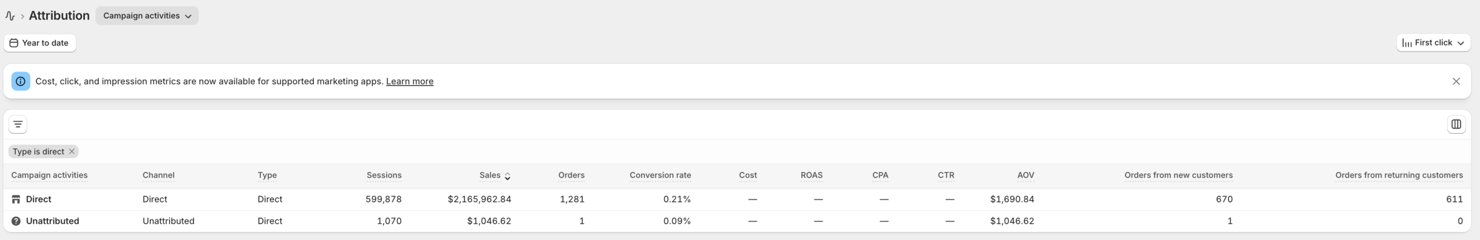Toggle the Sales column sort arrows
Viewport: 1480px width, 240px height.
point(507,176)
